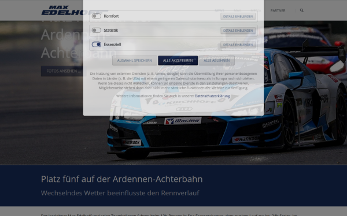Show details for Statistik cookies
Viewport: 347px width, 216px height.
point(238,31)
